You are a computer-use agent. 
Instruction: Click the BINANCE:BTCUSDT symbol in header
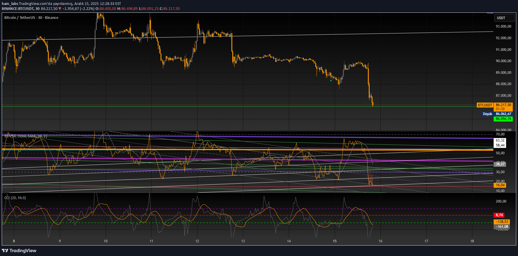18,9
